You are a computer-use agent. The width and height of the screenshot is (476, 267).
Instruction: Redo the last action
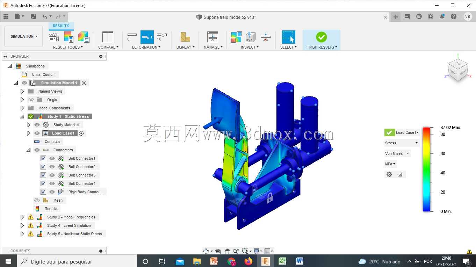(60, 16)
